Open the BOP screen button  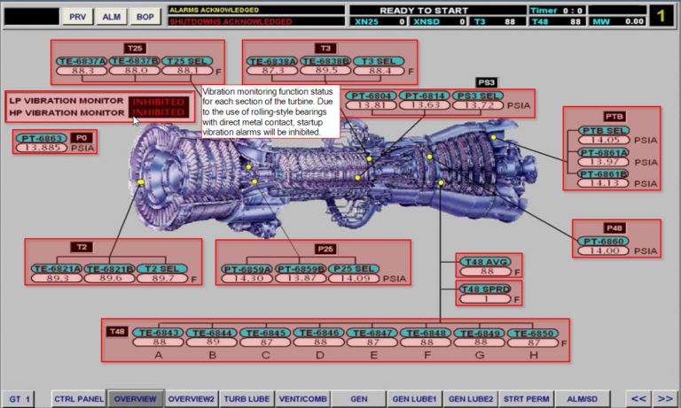142,16
